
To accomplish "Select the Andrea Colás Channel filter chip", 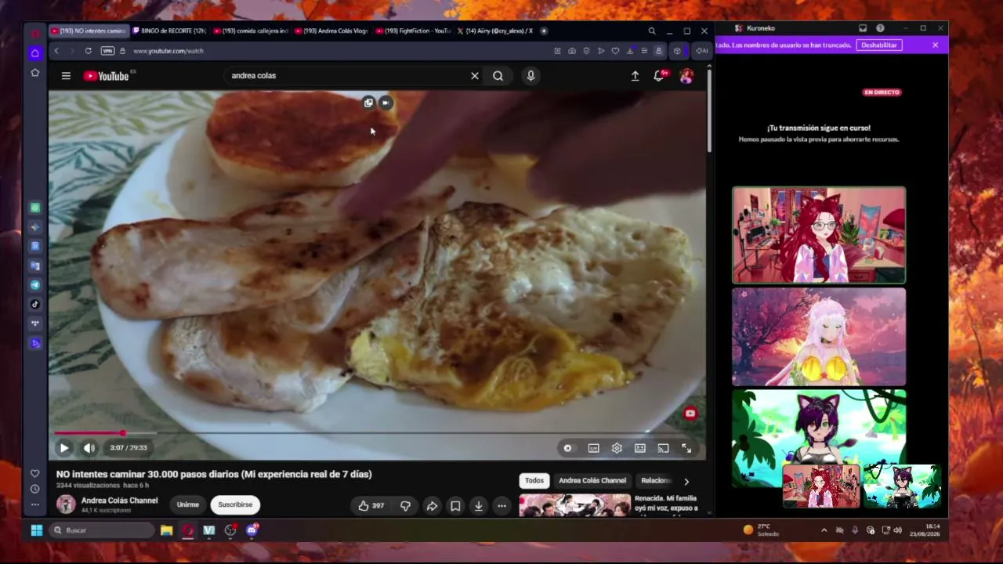I will [592, 481].
